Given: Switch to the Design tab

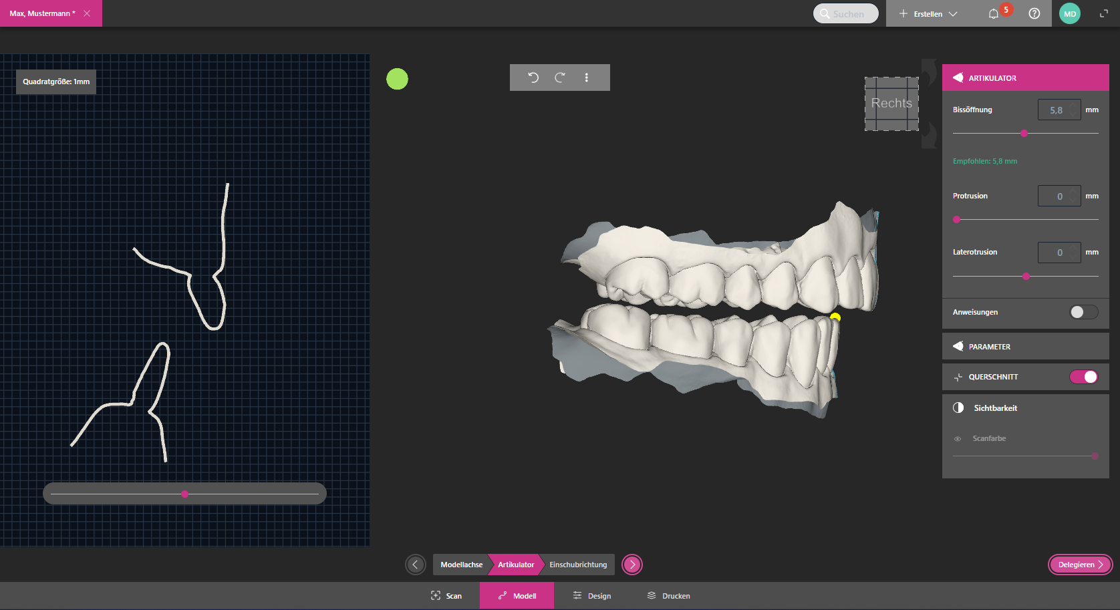Looking at the screenshot, I should [x=592, y=596].
